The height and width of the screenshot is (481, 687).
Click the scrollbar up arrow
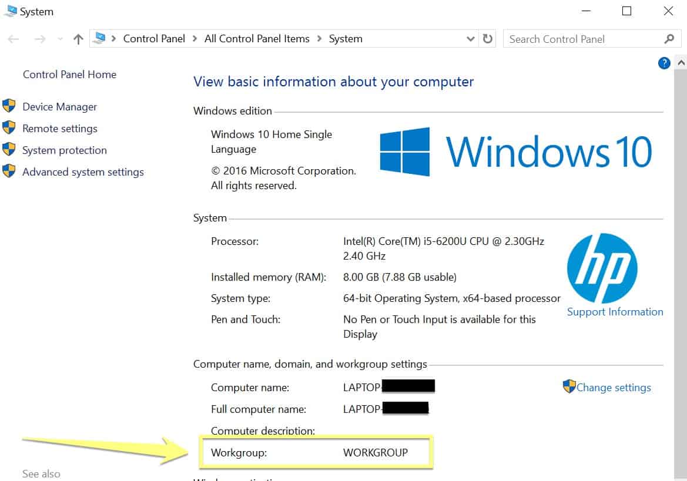[x=681, y=63]
